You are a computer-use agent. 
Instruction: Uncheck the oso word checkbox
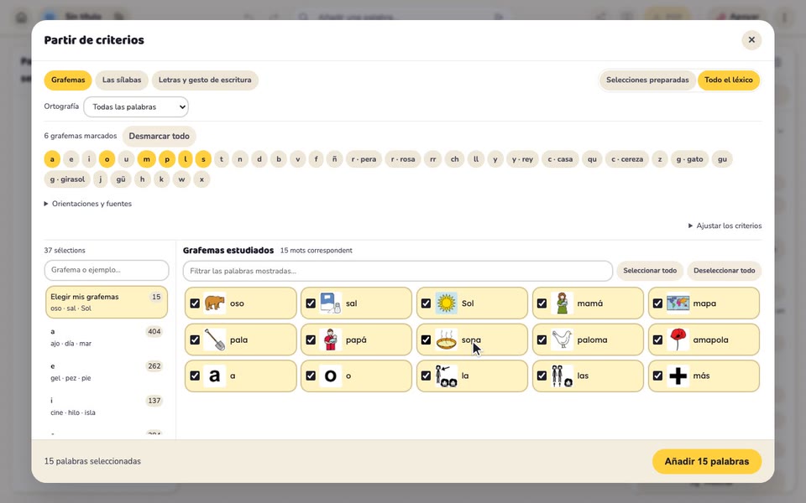[x=195, y=303]
